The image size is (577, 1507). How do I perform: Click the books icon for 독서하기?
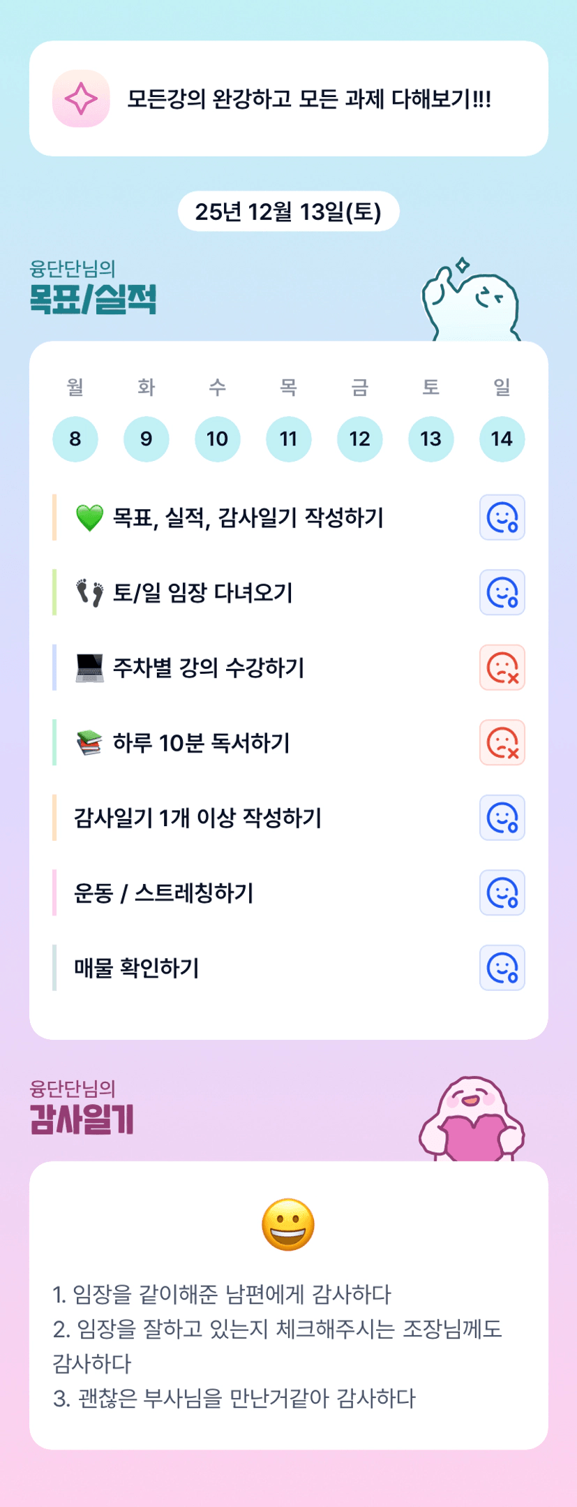click(x=89, y=743)
